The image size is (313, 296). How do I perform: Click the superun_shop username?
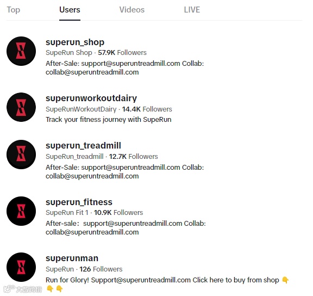click(75, 42)
